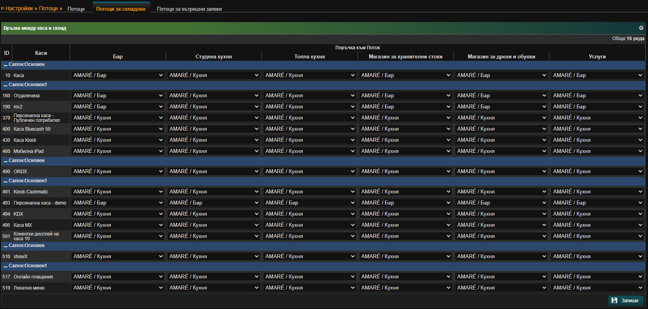Select the showX row name
Screen dimensions: 648x309
[21, 257]
